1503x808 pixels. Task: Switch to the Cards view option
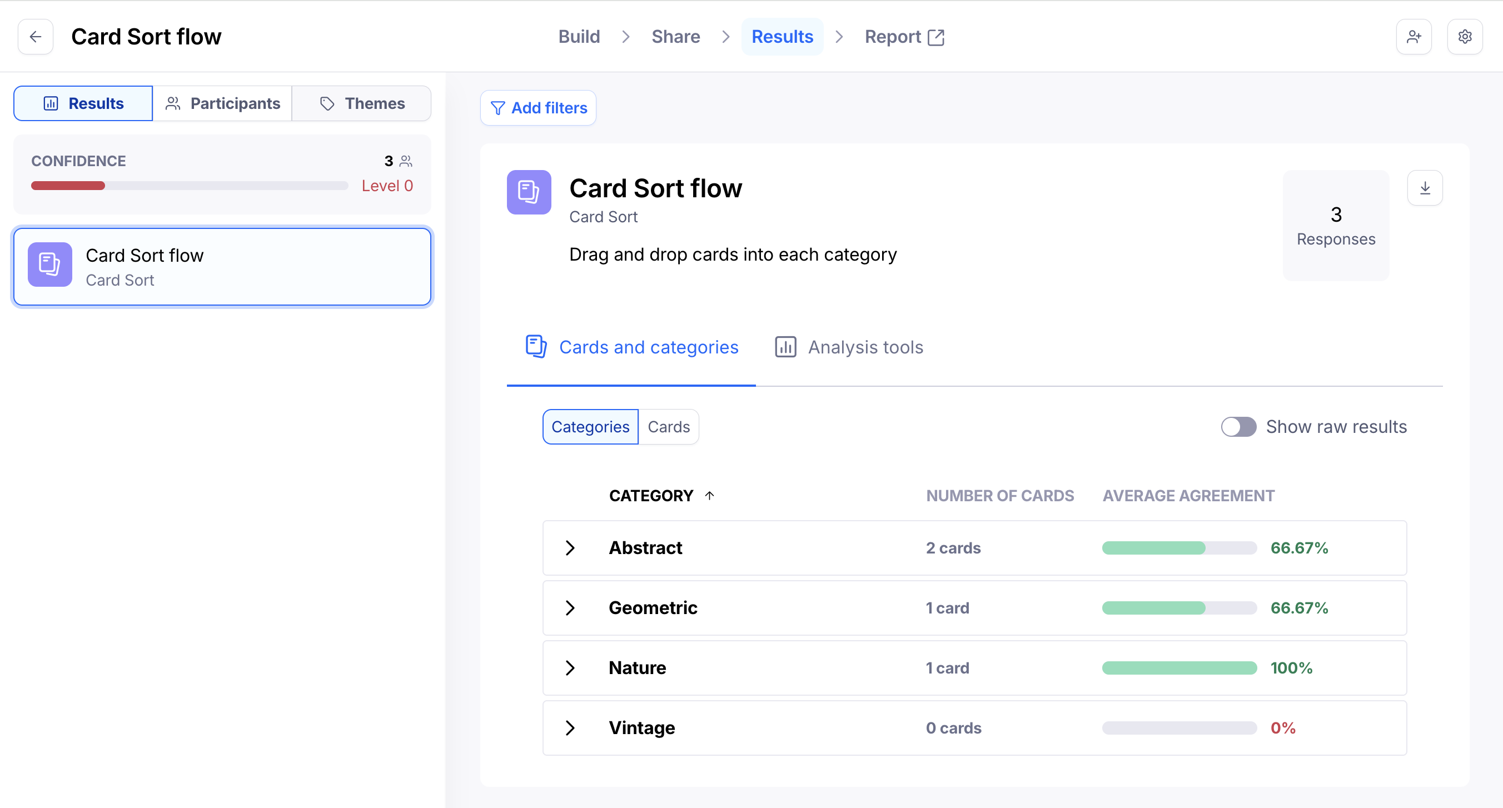[668, 426]
